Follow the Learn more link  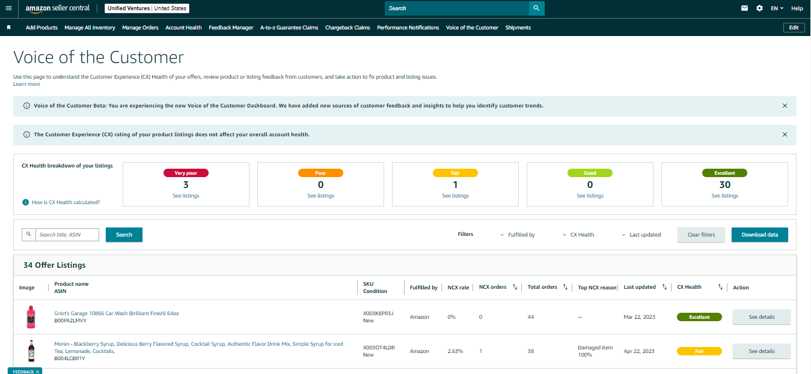click(x=26, y=84)
